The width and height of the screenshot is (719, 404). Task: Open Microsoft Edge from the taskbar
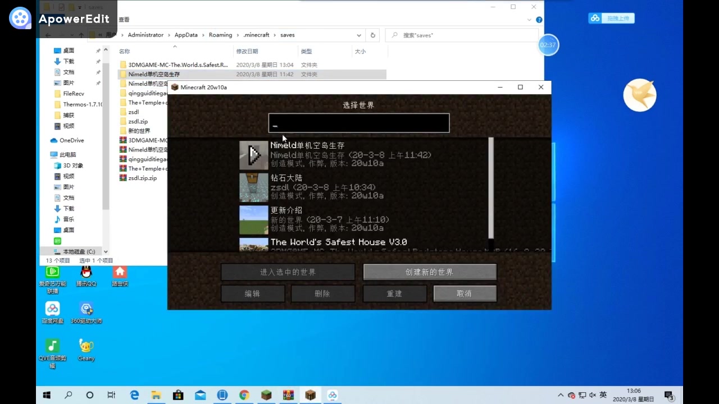tap(134, 395)
